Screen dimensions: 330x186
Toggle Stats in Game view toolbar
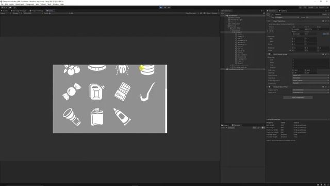point(208,13)
